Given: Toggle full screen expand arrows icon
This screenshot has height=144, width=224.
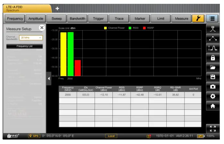Looking at the screenshot, I should [x=213, y=129].
